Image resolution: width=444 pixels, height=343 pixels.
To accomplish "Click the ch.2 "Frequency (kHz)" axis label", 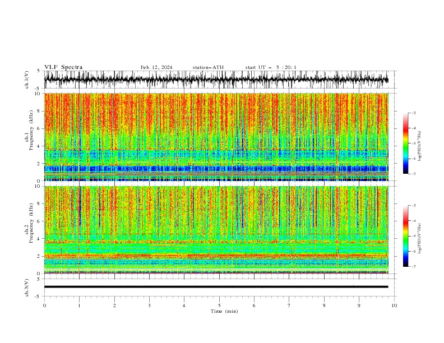I will click(x=31, y=223).
